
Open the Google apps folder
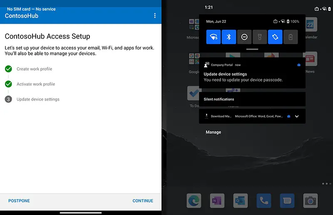click(x=194, y=59)
